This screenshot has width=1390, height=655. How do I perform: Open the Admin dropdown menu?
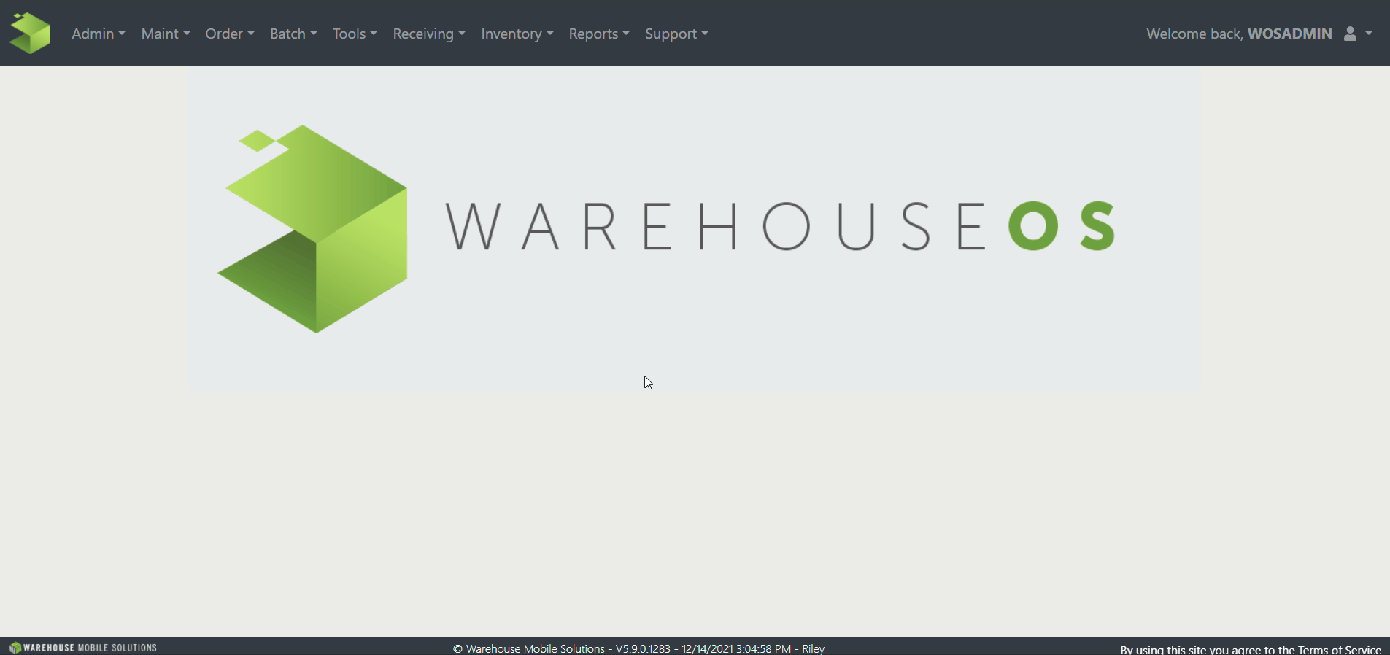[99, 34]
